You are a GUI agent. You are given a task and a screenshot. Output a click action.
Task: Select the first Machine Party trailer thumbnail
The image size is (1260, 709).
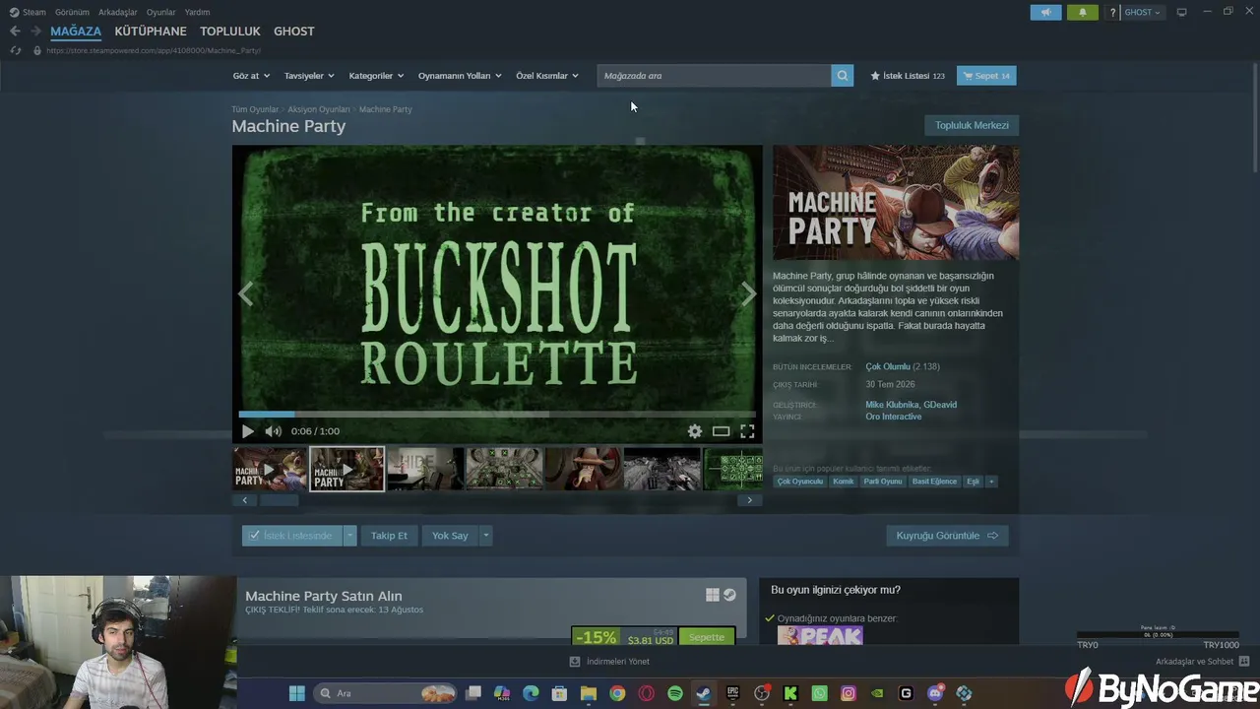point(270,469)
